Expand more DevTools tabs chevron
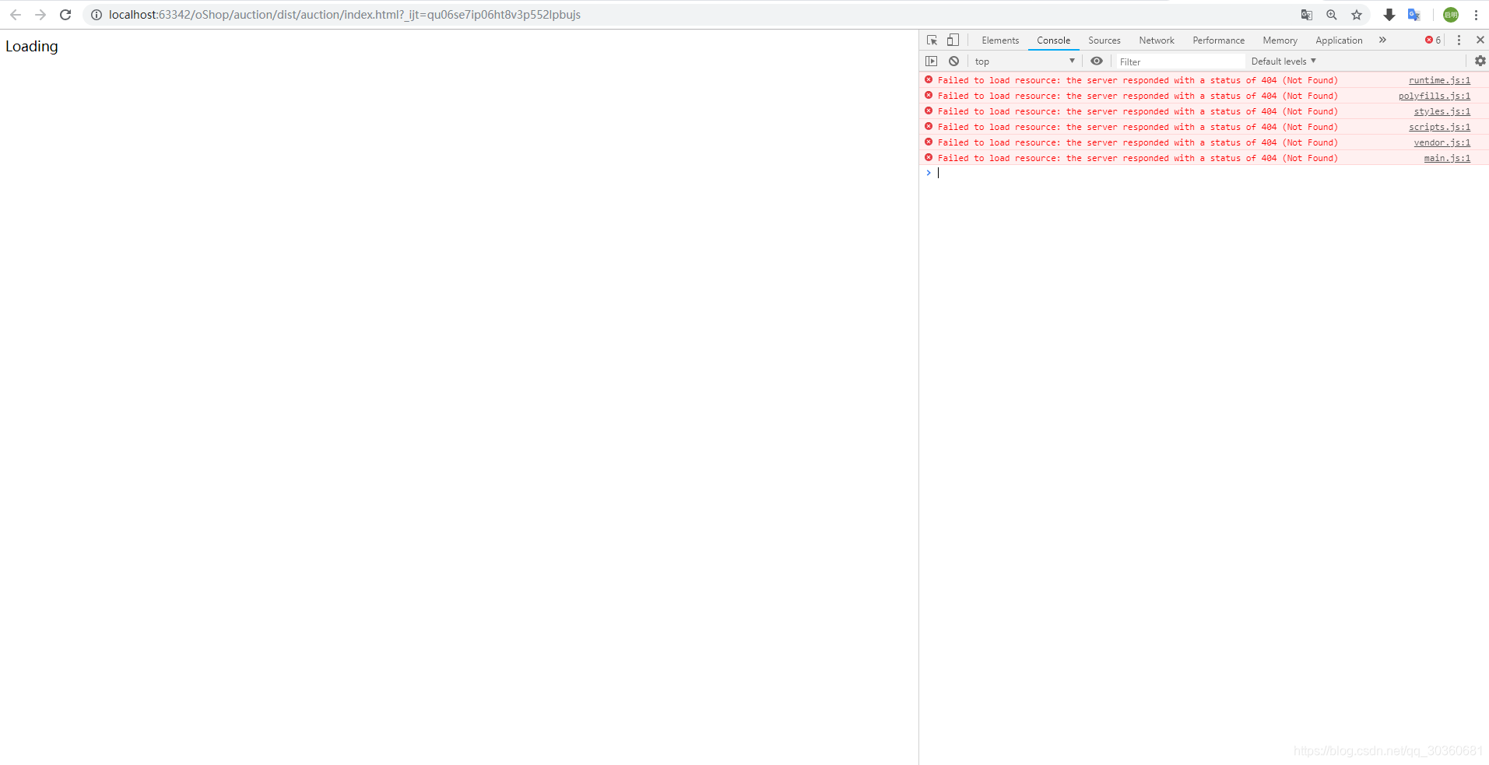The image size is (1489, 765). (x=1382, y=40)
